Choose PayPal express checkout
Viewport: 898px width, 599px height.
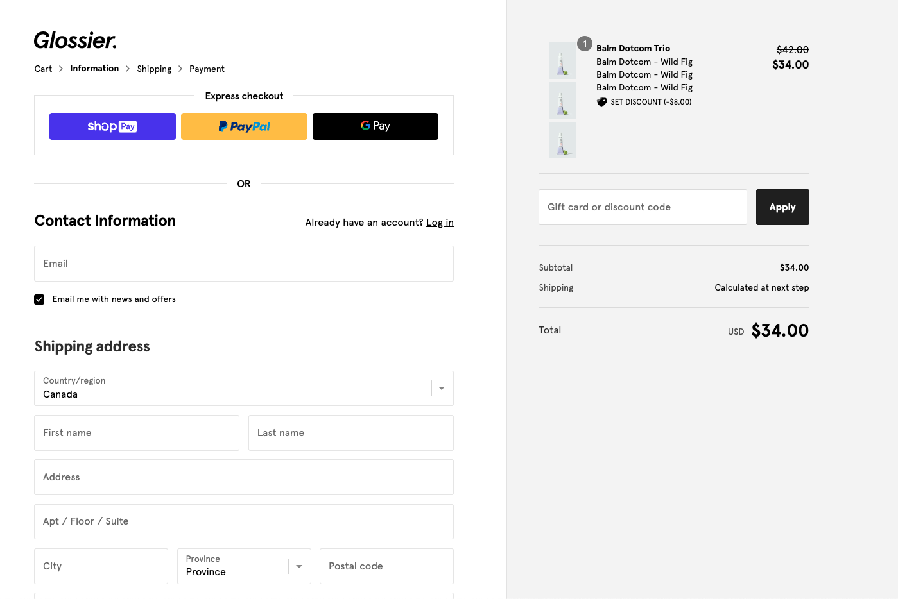point(244,126)
